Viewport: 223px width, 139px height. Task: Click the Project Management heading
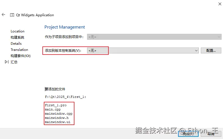coord(65,27)
